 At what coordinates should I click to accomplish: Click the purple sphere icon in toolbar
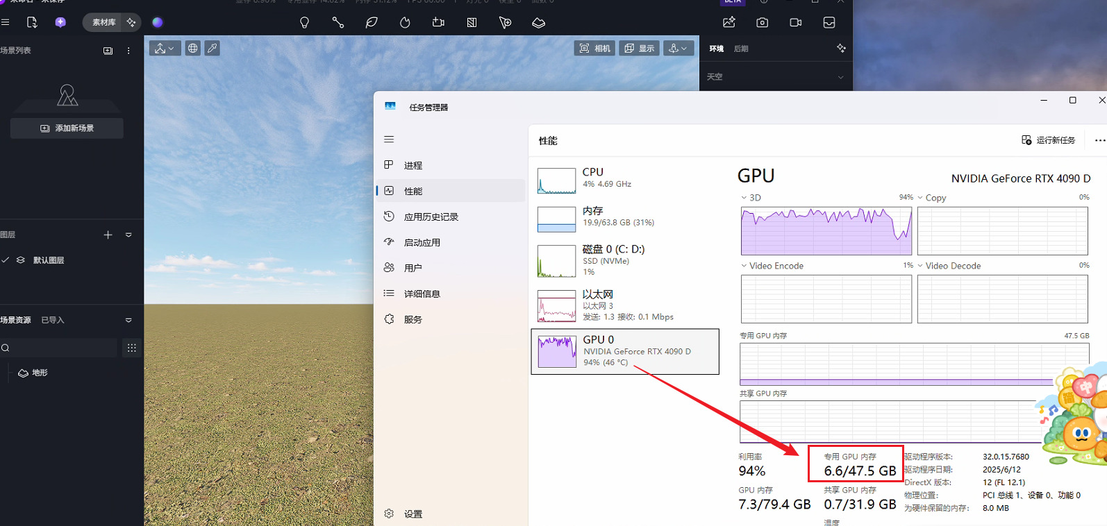pyautogui.click(x=158, y=22)
